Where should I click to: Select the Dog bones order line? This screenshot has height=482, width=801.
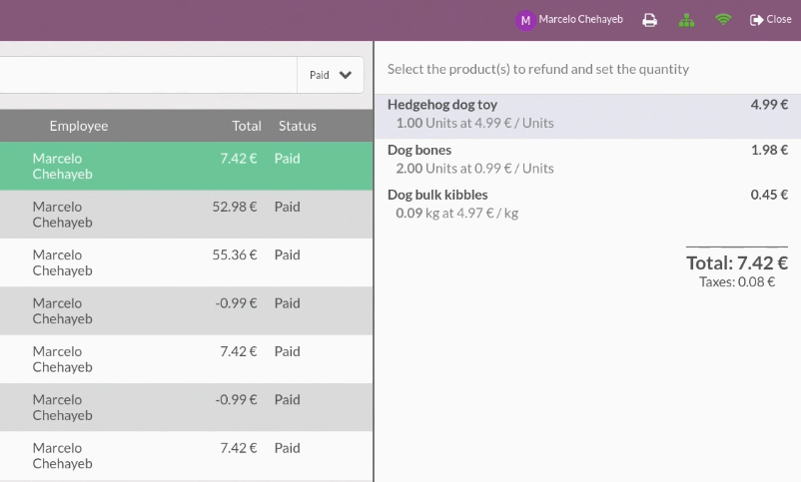[587, 161]
